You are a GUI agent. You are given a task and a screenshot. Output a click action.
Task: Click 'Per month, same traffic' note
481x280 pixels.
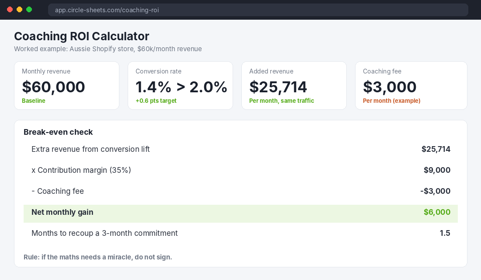(x=282, y=101)
